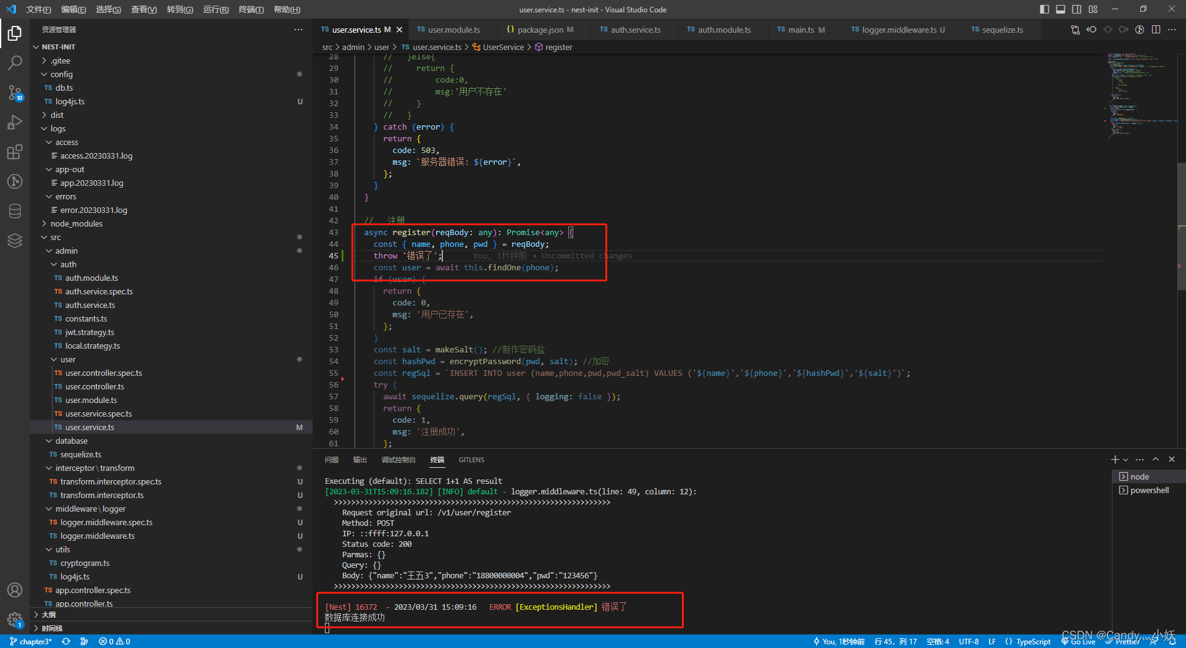Open the Run and Debug view

point(15,122)
